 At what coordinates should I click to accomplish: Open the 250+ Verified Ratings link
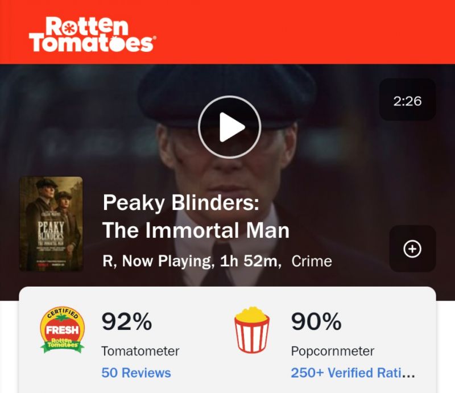(353, 373)
